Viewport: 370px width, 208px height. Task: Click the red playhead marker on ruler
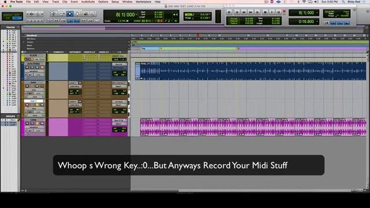click(198, 35)
